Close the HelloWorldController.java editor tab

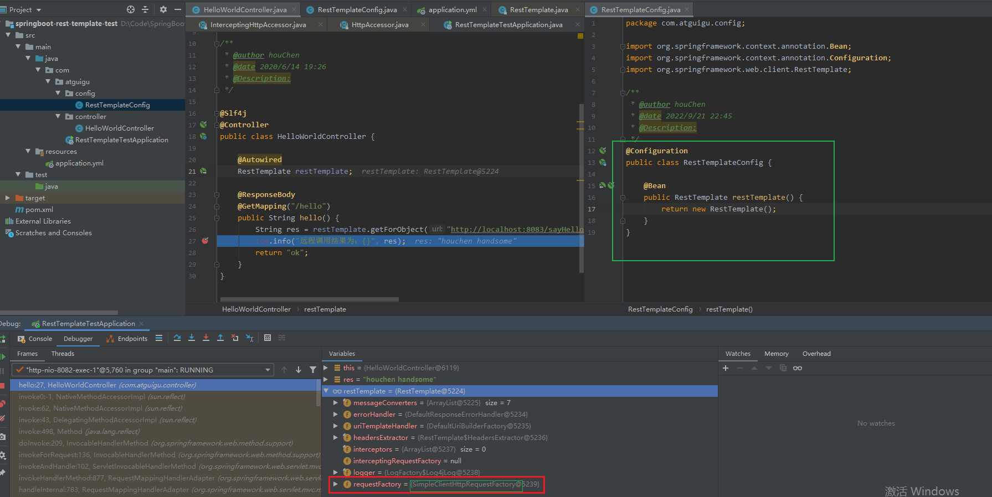(x=294, y=9)
